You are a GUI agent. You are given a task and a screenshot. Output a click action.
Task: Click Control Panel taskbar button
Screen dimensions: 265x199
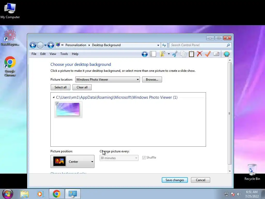click(x=73, y=194)
